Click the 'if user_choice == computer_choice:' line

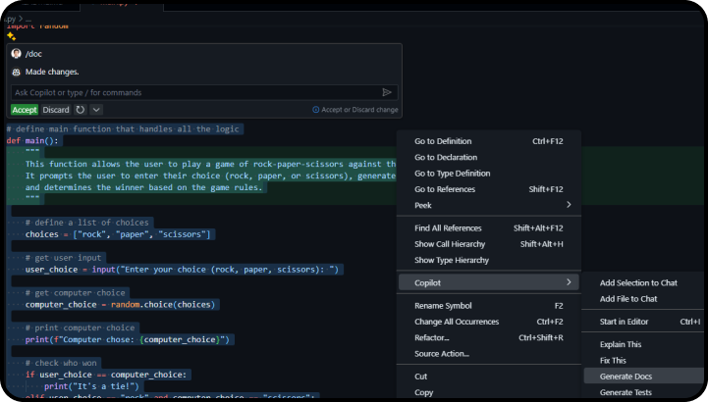(106, 375)
